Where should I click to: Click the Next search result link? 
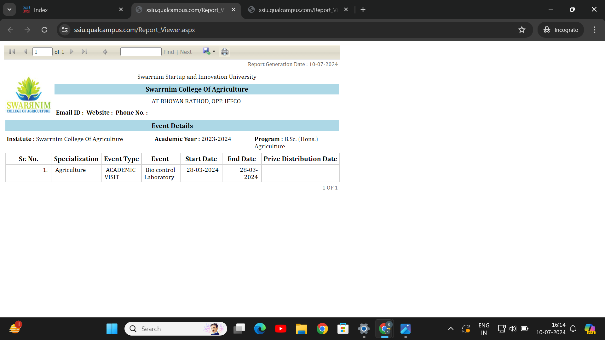[186, 52]
